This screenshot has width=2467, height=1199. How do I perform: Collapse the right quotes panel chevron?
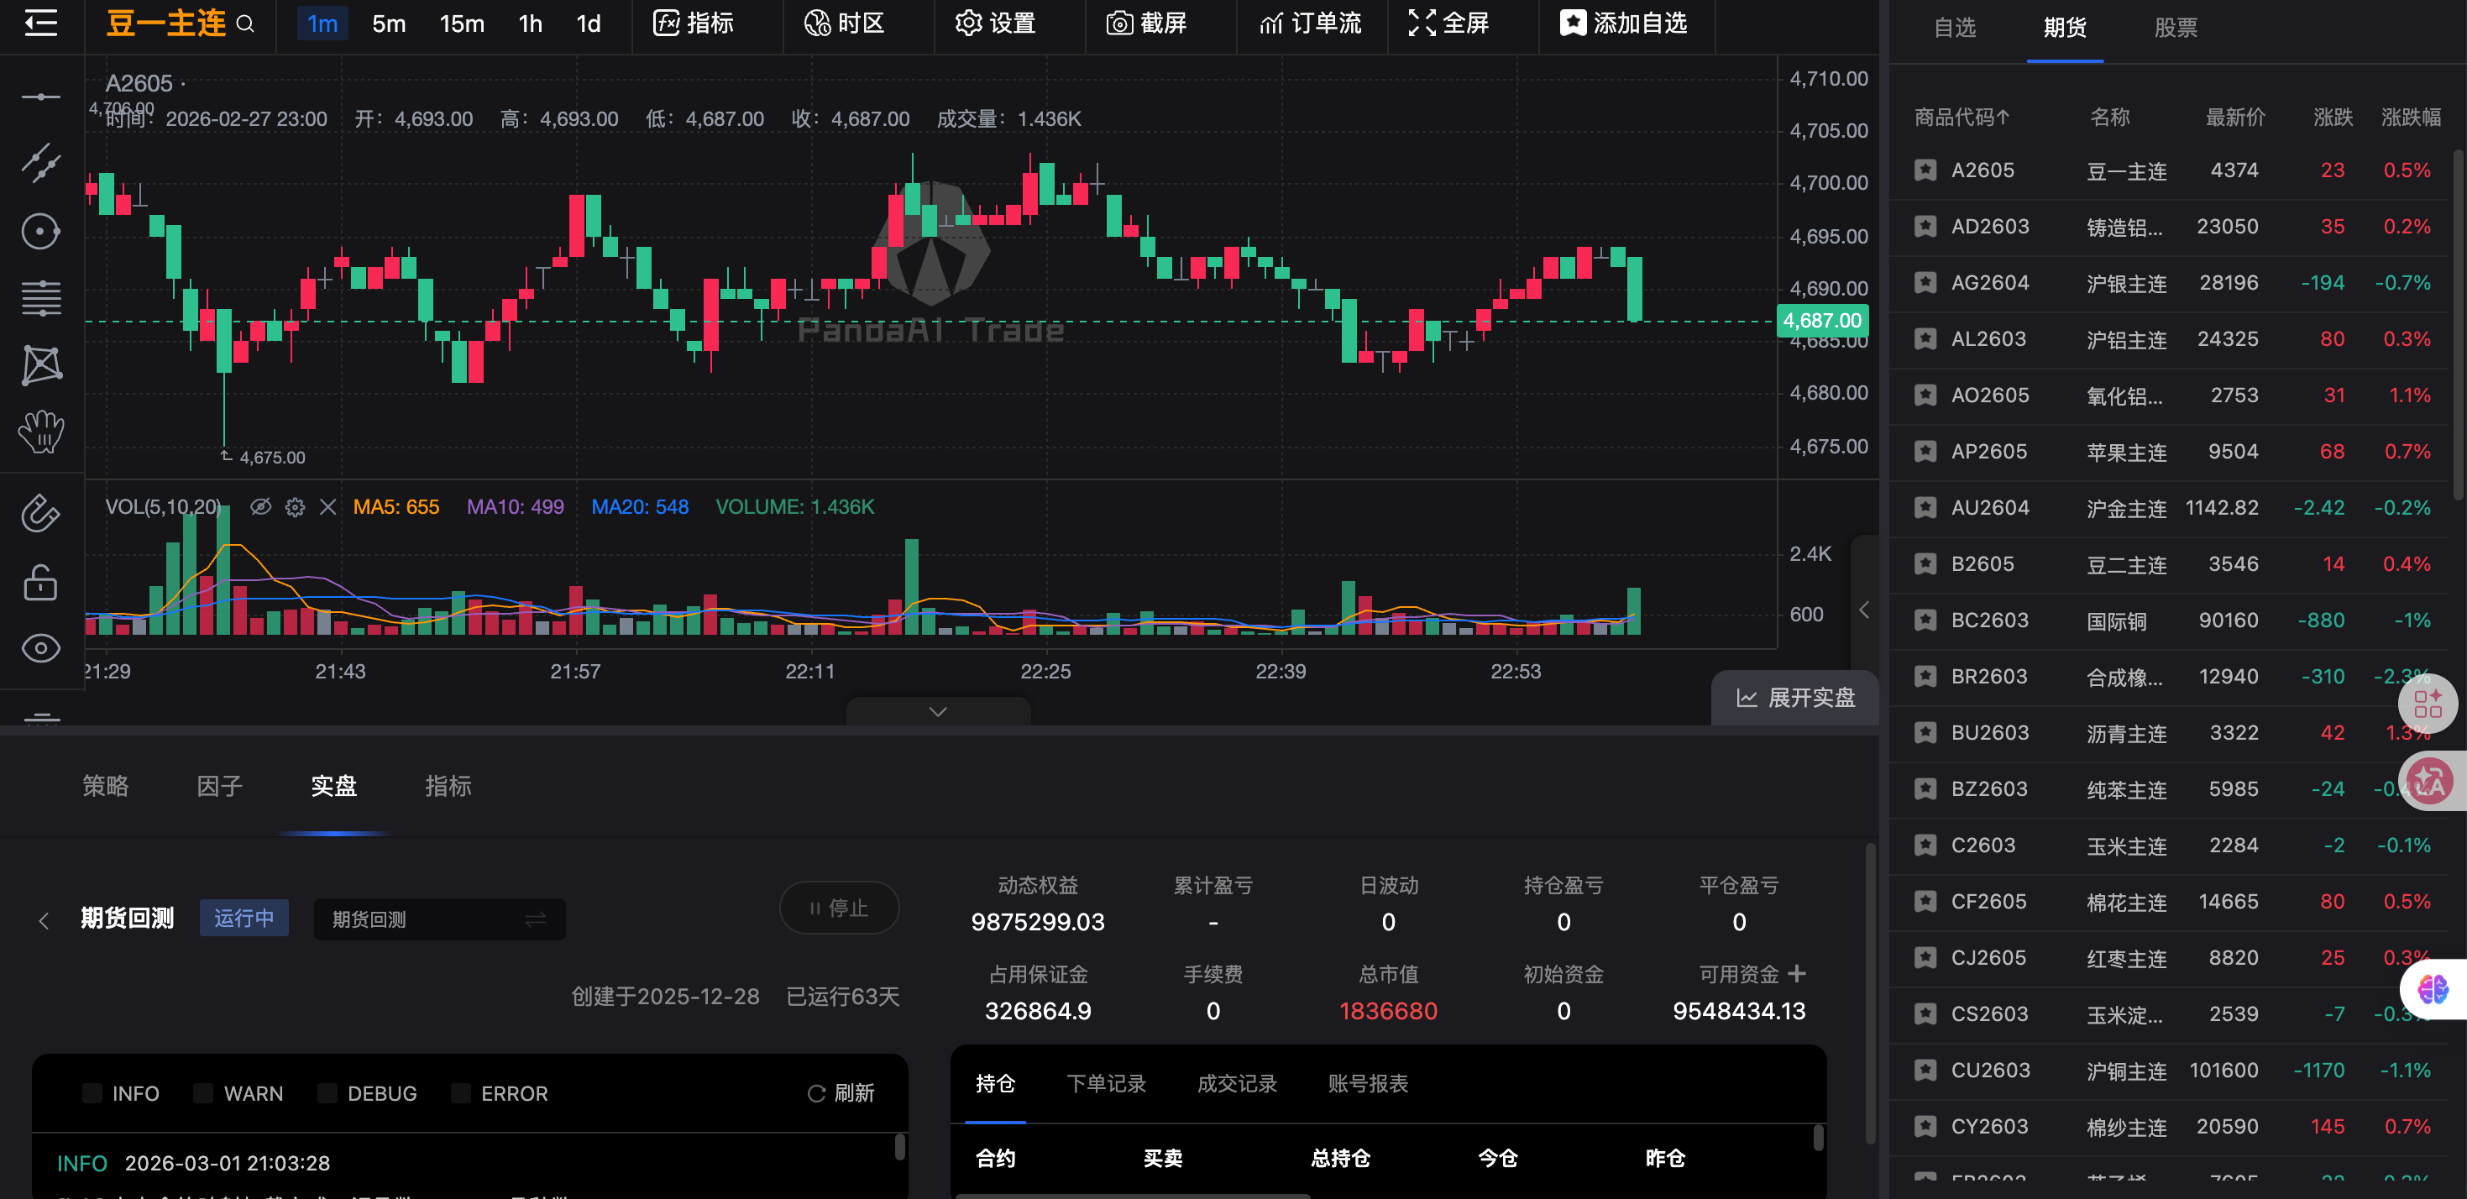[x=1865, y=610]
